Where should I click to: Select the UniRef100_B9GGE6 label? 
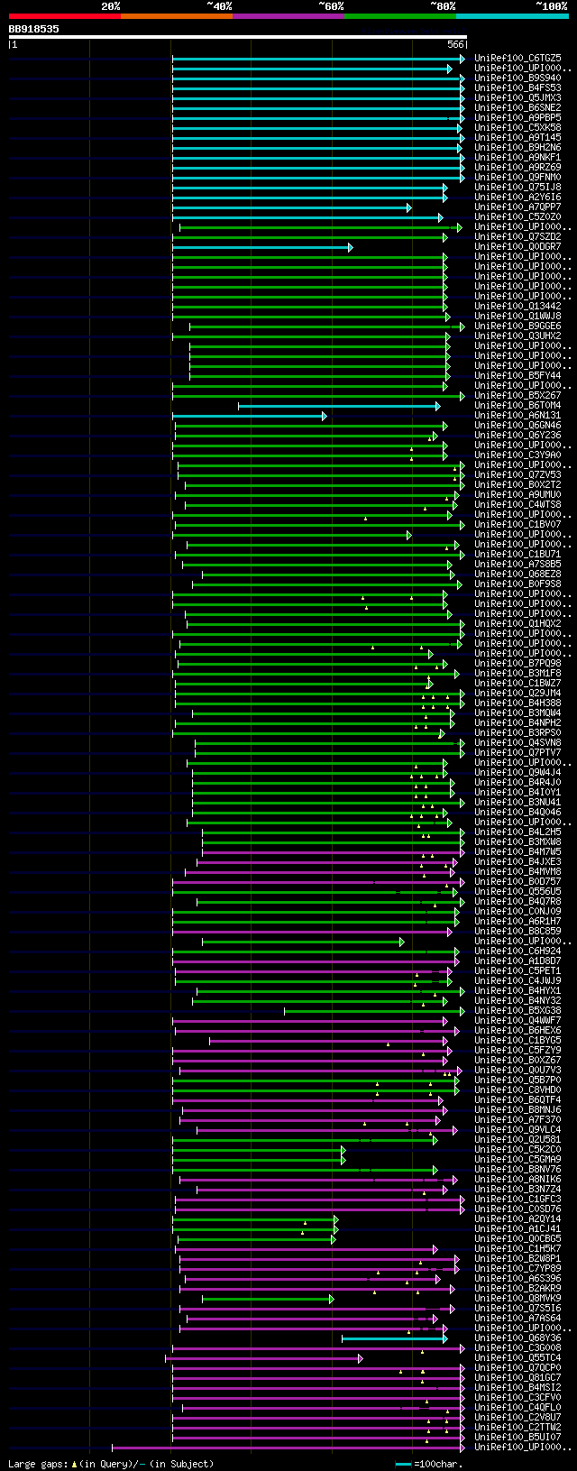[x=517, y=326]
